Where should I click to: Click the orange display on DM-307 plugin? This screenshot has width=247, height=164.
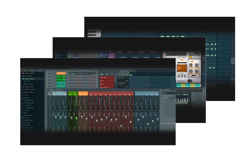(181, 68)
